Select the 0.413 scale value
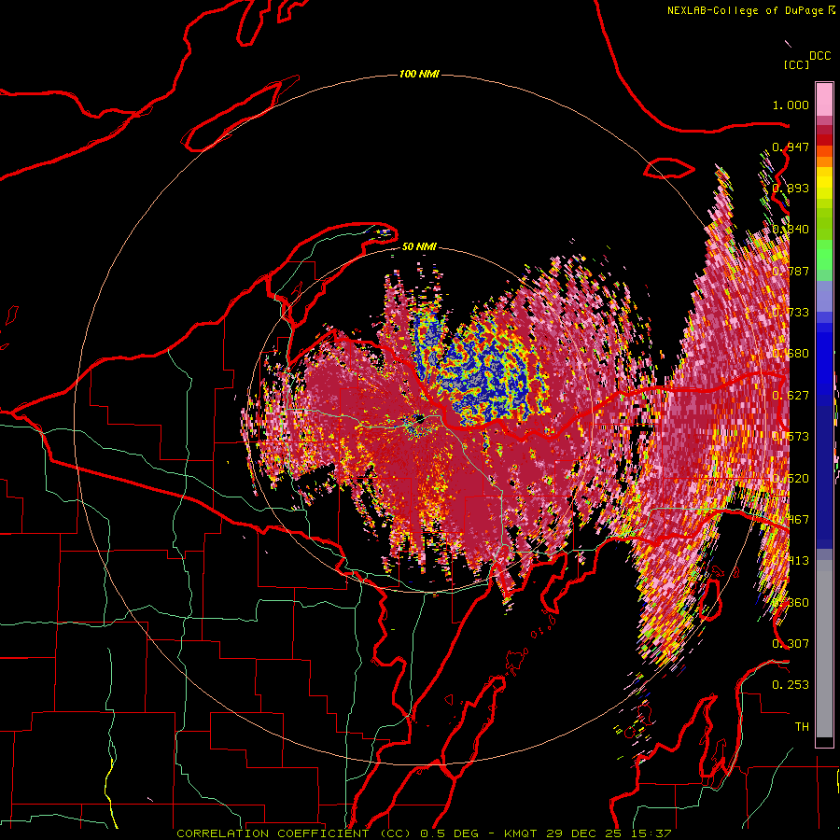The width and height of the screenshot is (840, 840). pos(791,561)
